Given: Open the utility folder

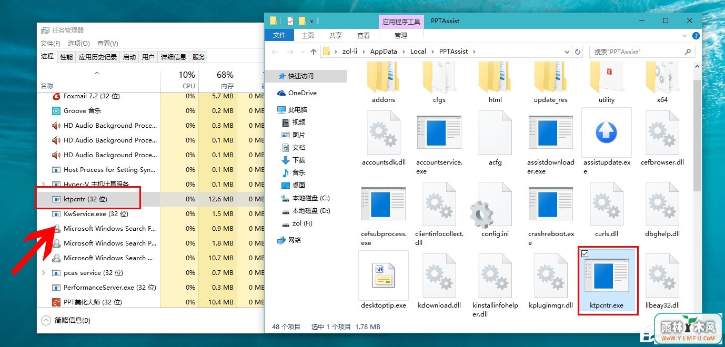Looking at the screenshot, I should 606,77.
